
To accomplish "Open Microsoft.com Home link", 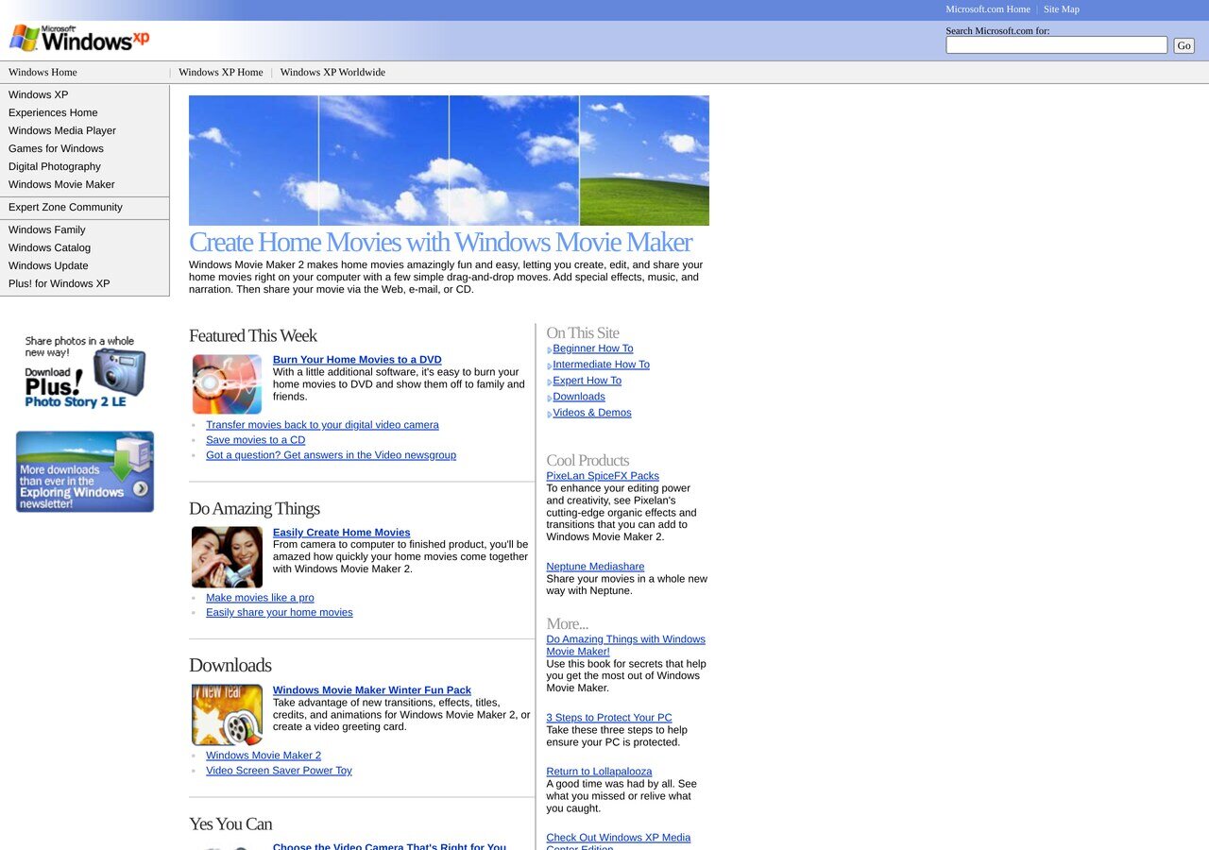I will coord(988,9).
